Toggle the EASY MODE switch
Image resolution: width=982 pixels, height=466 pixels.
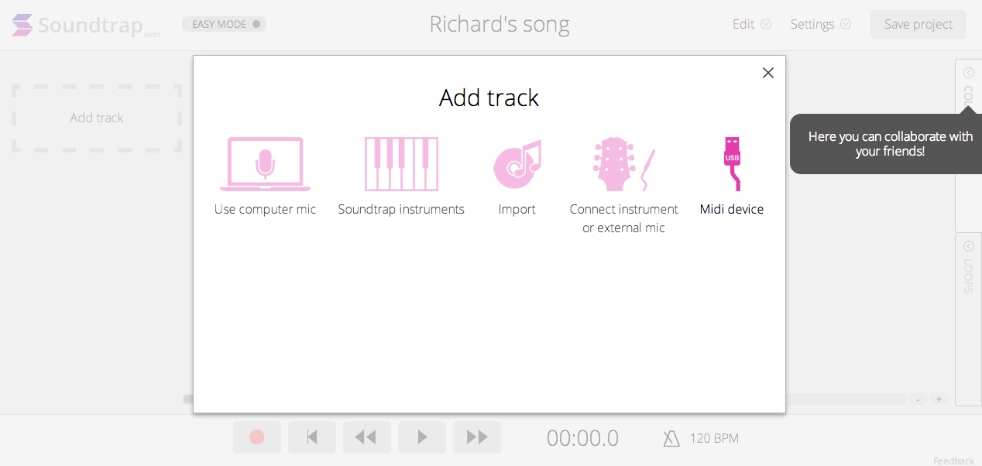225,24
